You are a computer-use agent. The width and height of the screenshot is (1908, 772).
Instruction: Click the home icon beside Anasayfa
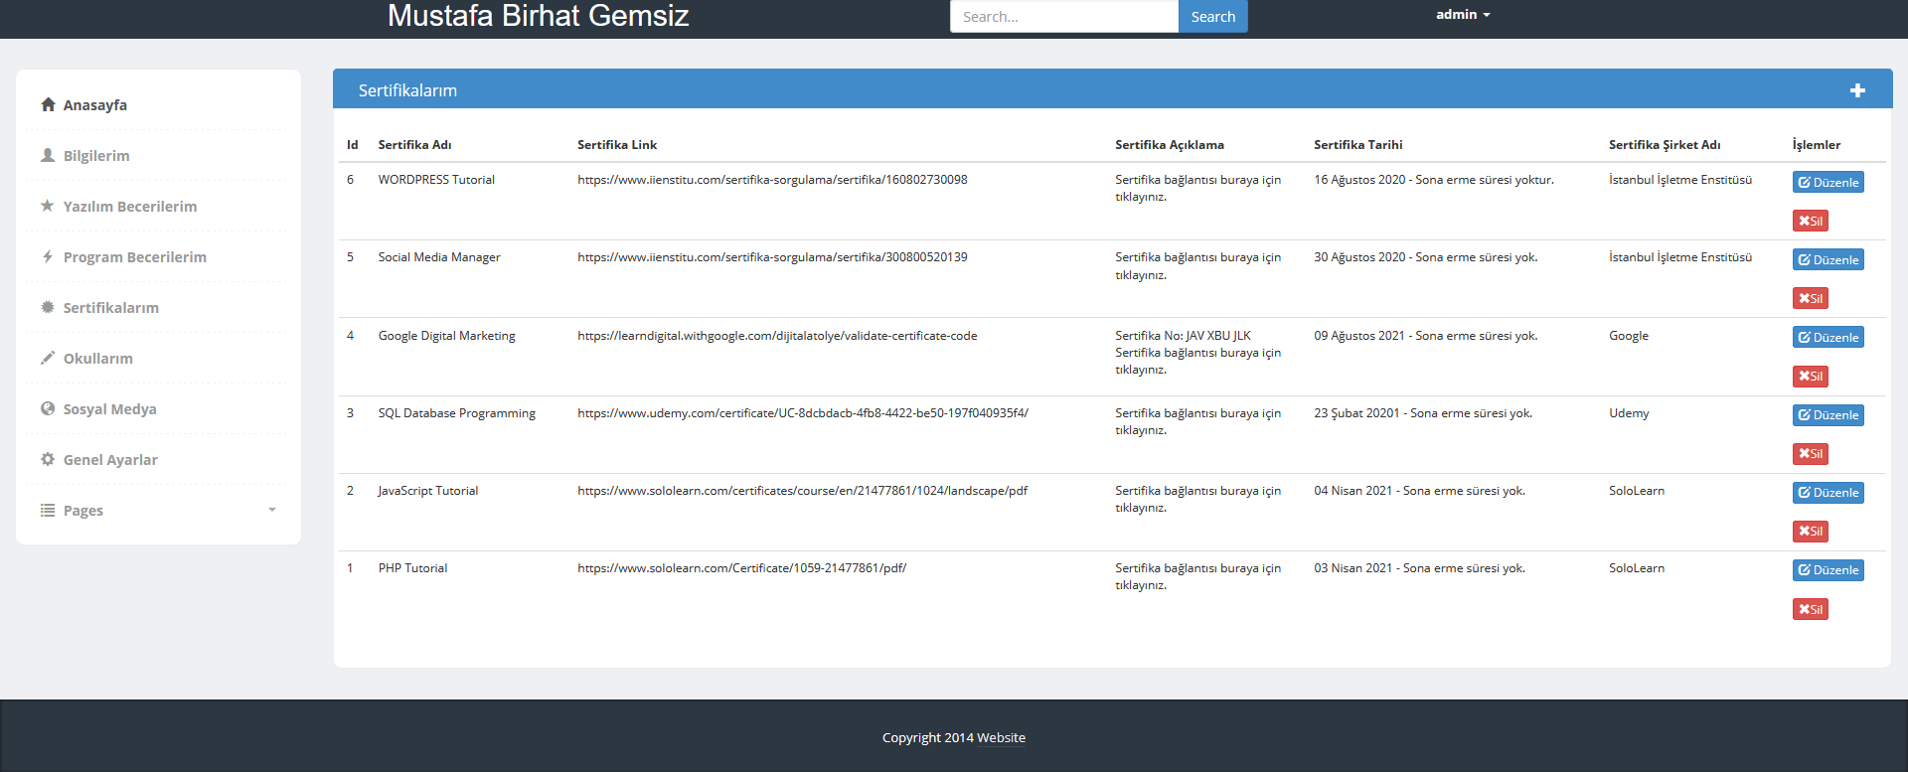[48, 104]
